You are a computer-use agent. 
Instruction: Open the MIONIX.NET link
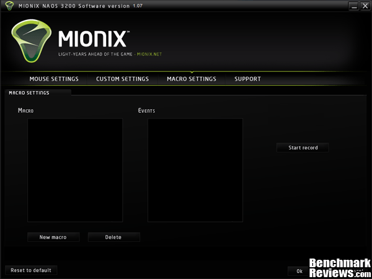[149, 54]
